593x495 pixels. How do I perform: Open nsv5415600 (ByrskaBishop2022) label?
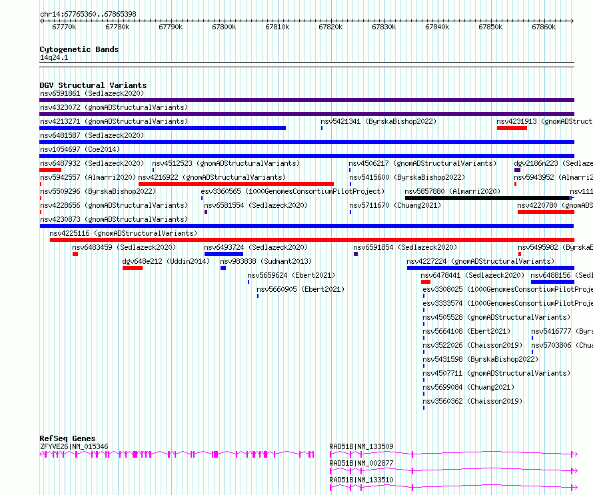pyautogui.click(x=407, y=177)
